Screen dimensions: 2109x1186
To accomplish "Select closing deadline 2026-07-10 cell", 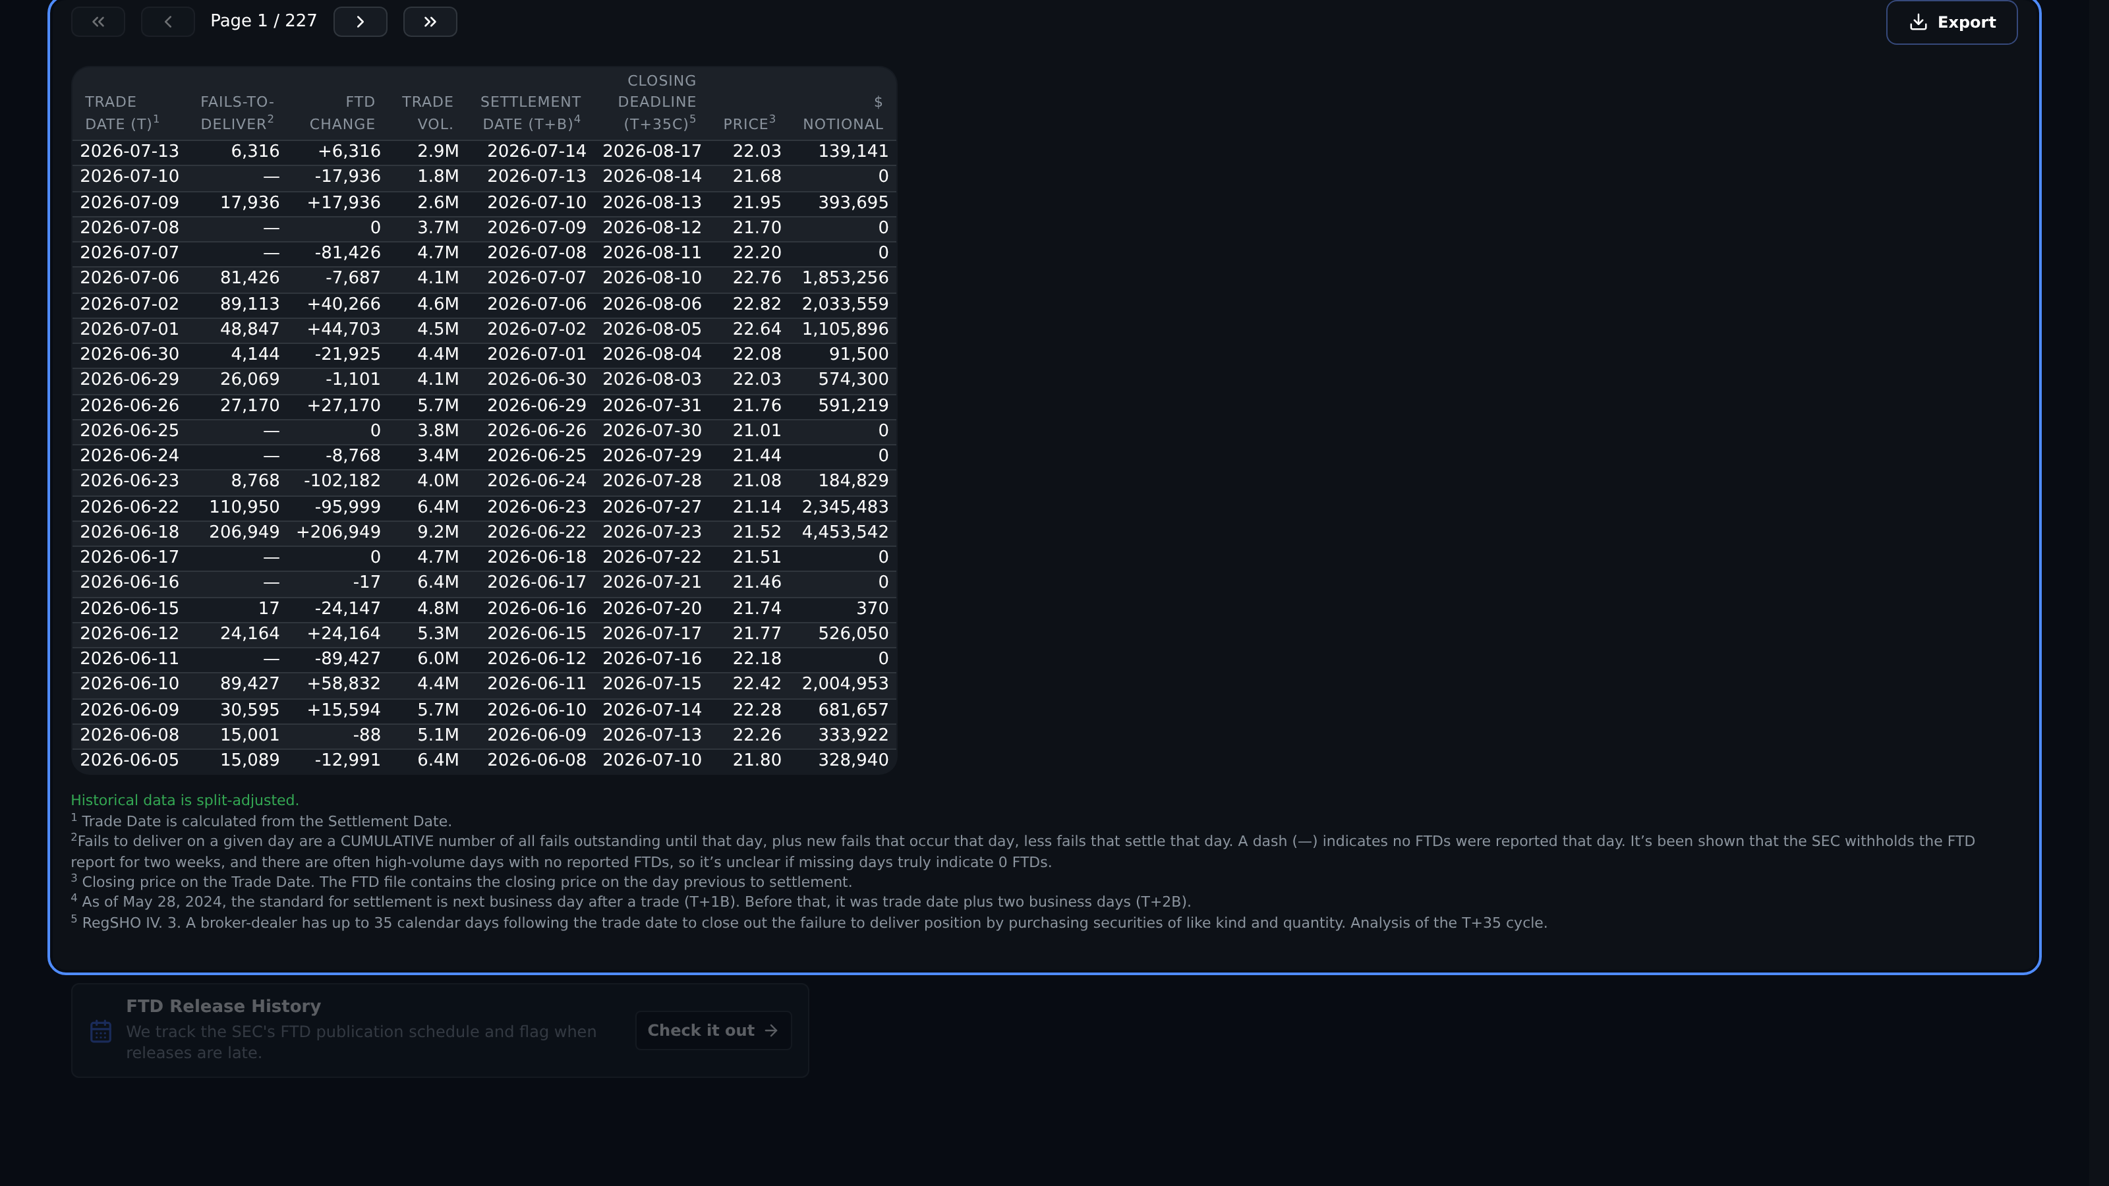I will point(652,760).
